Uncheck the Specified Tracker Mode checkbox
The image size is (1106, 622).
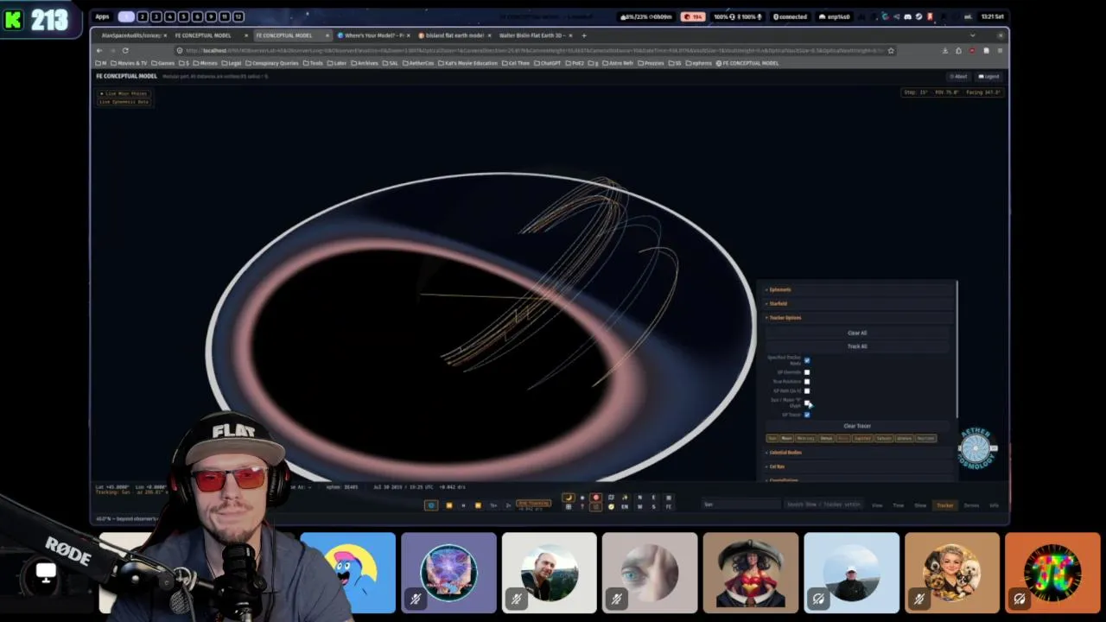coord(807,360)
